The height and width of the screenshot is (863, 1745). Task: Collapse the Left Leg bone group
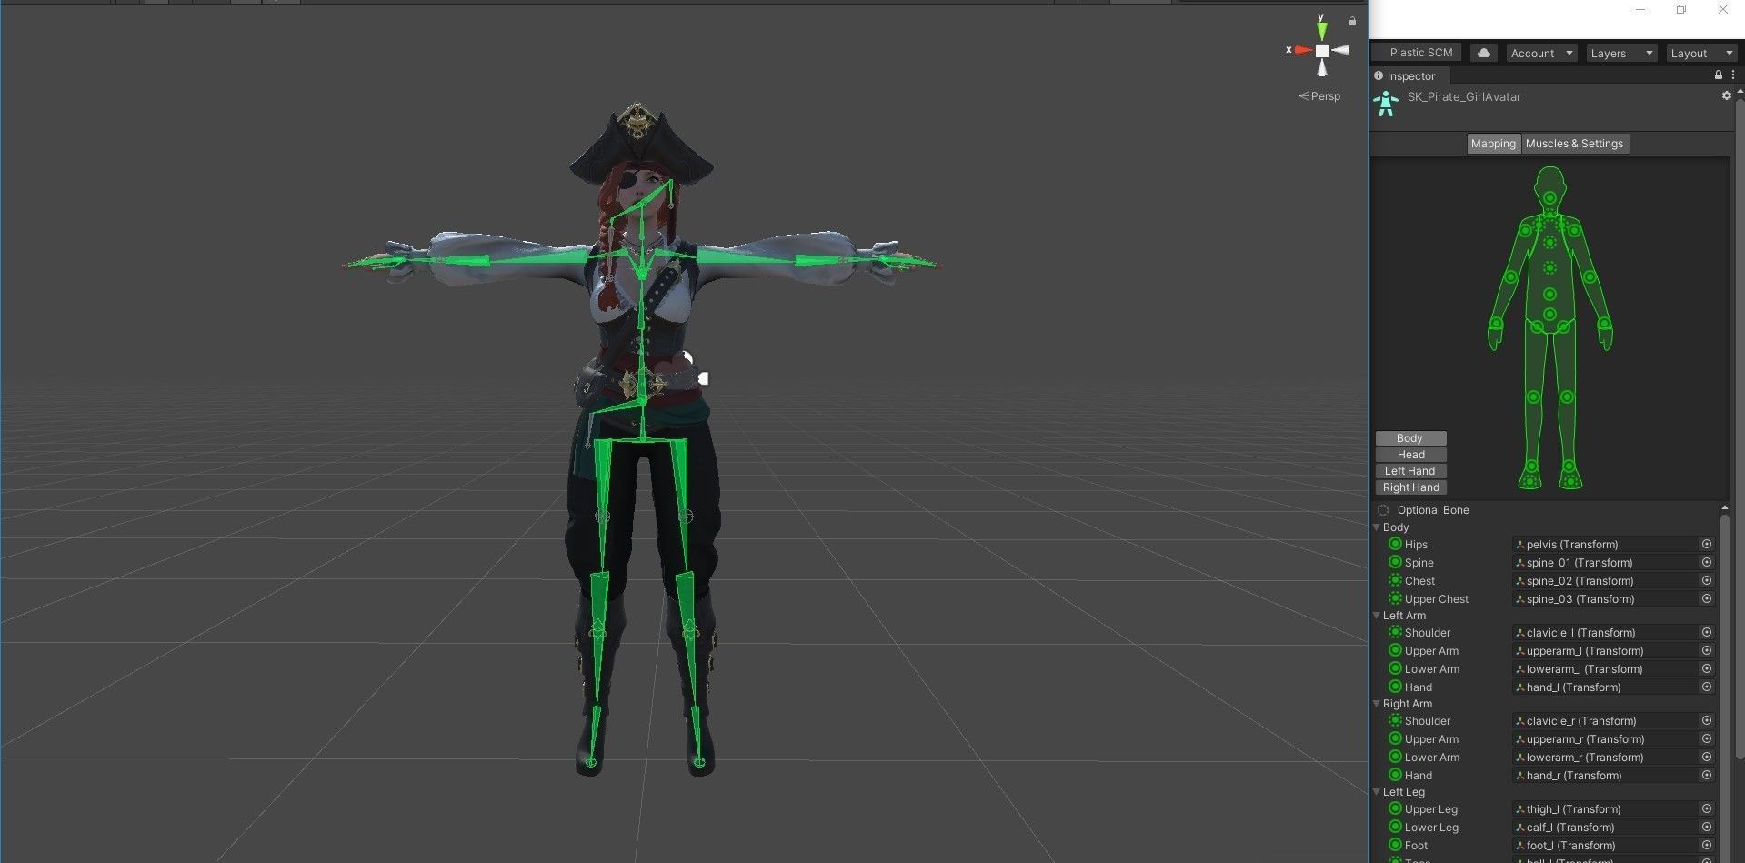coord(1377,792)
